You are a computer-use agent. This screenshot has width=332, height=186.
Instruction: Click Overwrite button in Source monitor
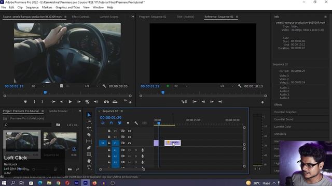click(x=115, y=102)
